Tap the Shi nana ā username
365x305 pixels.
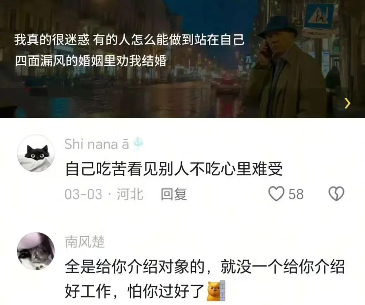point(96,144)
